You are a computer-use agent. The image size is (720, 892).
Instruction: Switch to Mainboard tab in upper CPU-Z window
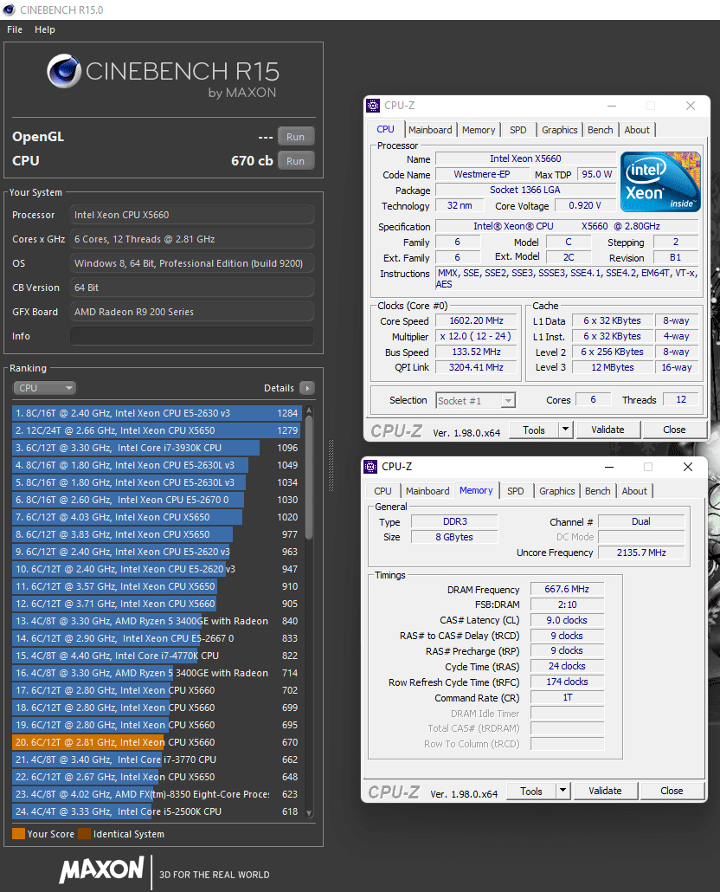pos(430,130)
